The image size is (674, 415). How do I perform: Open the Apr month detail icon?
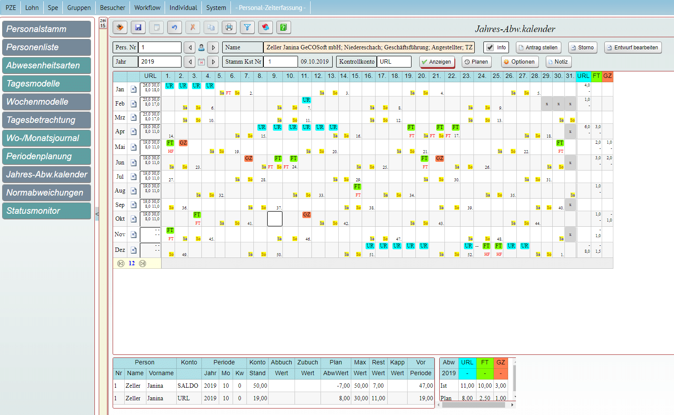(x=133, y=132)
